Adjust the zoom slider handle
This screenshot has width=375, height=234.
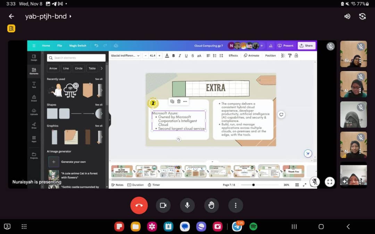point(253,185)
